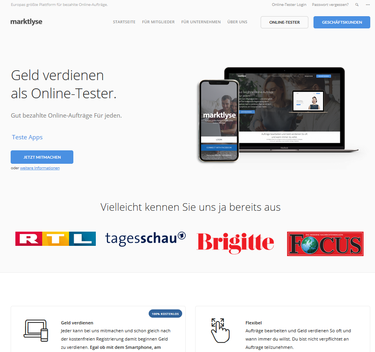Select Für Unternehmen in navigation
The image size is (375, 352).
[x=201, y=22]
